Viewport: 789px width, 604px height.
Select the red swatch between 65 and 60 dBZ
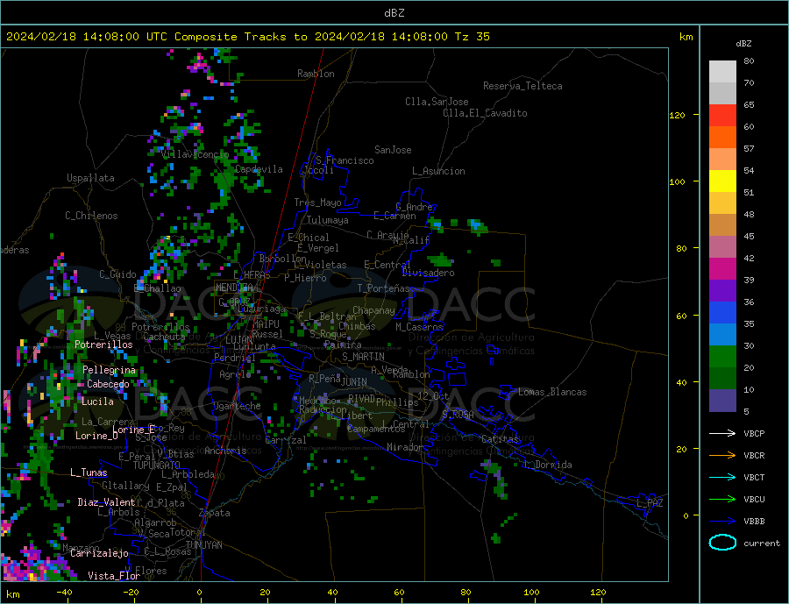[722, 115]
